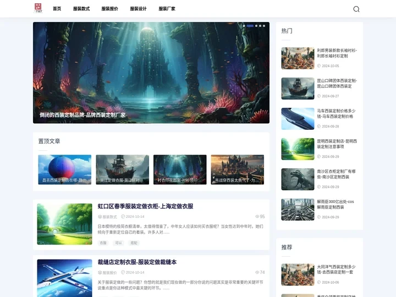Open the 服装设计 menu item

(x=138, y=9)
